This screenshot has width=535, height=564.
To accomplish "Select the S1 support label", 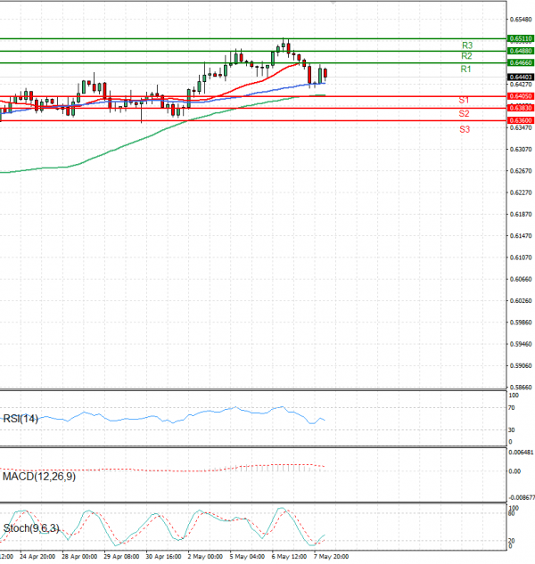I will tap(465, 101).
